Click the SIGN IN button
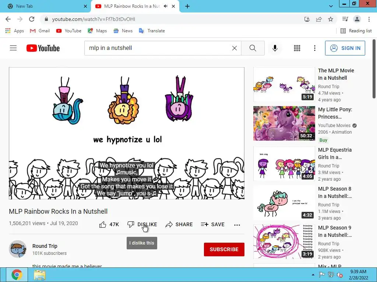Image resolution: width=377 pixels, height=282 pixels. [x=345, y=48]
